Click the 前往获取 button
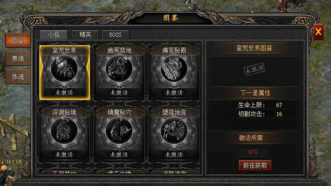The width and height of the screenshot is (331, 186). pyautogui.click(x=255, y=165)
